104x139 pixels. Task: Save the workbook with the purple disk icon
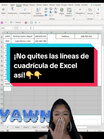pos(2,22)
